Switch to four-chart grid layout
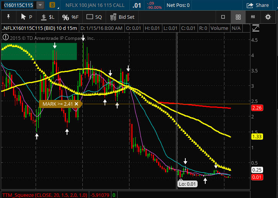278x198 pixels. pos(238,17)
